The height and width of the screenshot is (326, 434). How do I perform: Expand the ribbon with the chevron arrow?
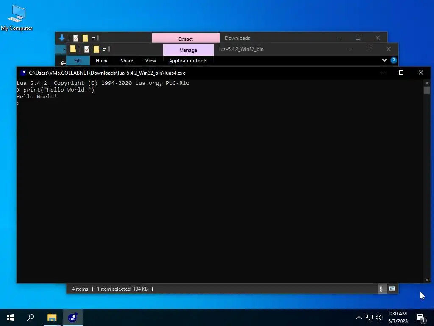tap(384, 60)
